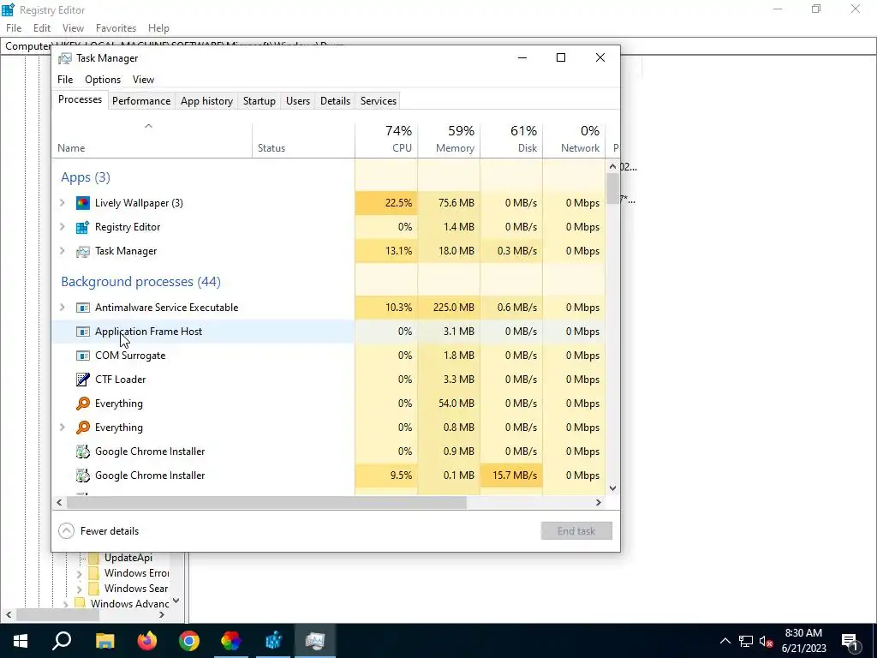Expand Windows Search folder in Registry Editor tree
The height and width of the screenshot is (658, 877).
pos(79,589)
